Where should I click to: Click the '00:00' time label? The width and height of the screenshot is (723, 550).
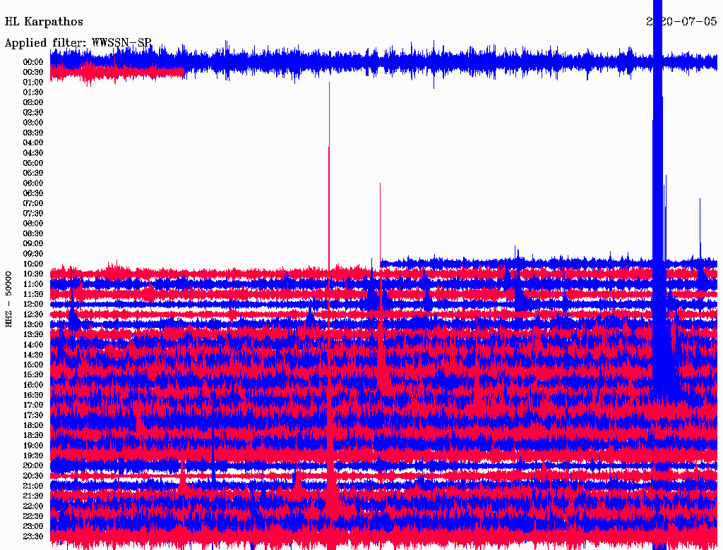33,62
